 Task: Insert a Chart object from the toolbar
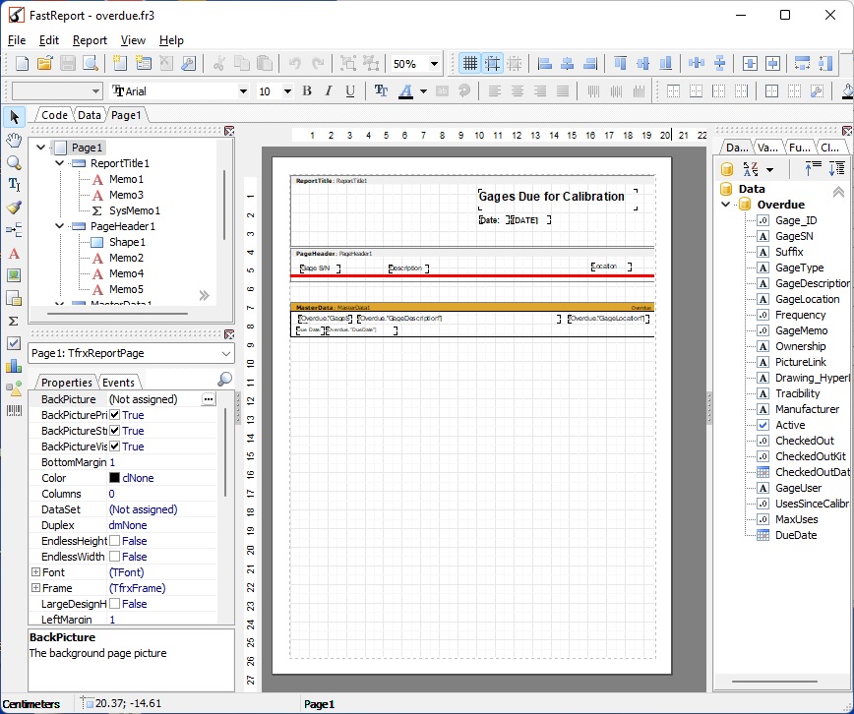[x=14, y=366]
